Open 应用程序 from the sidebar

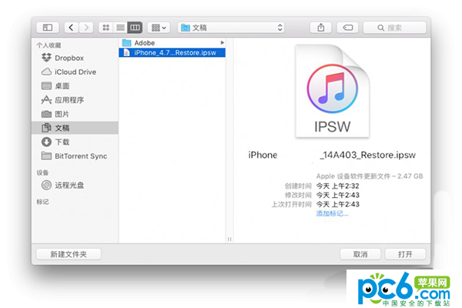69,99
